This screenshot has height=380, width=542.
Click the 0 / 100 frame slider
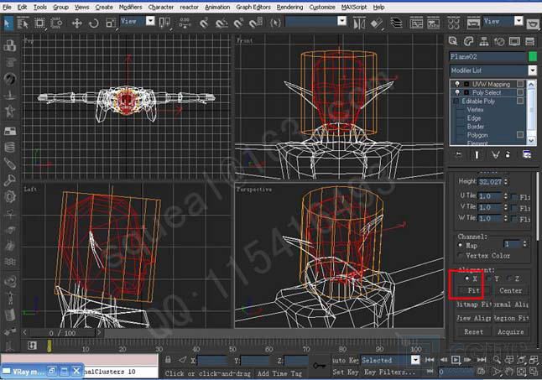point(62,333)
